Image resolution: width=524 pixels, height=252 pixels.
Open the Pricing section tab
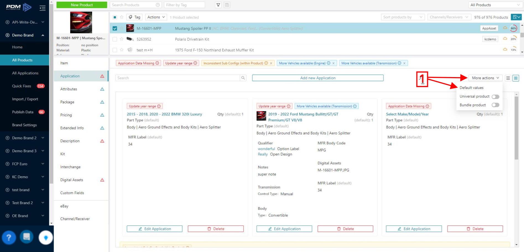pos(81,115)
